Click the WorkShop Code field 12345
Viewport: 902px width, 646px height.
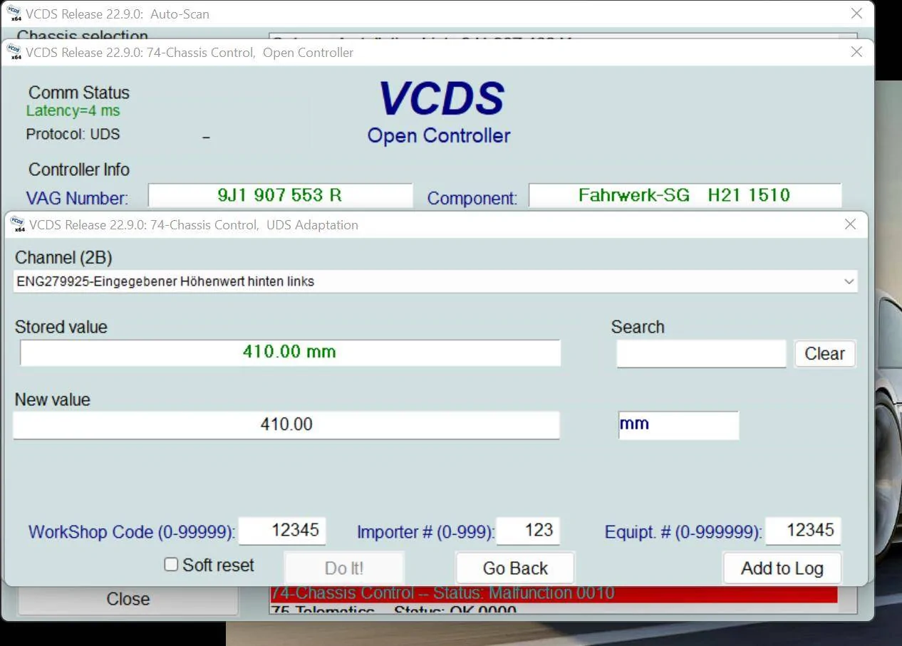[282, 531]
